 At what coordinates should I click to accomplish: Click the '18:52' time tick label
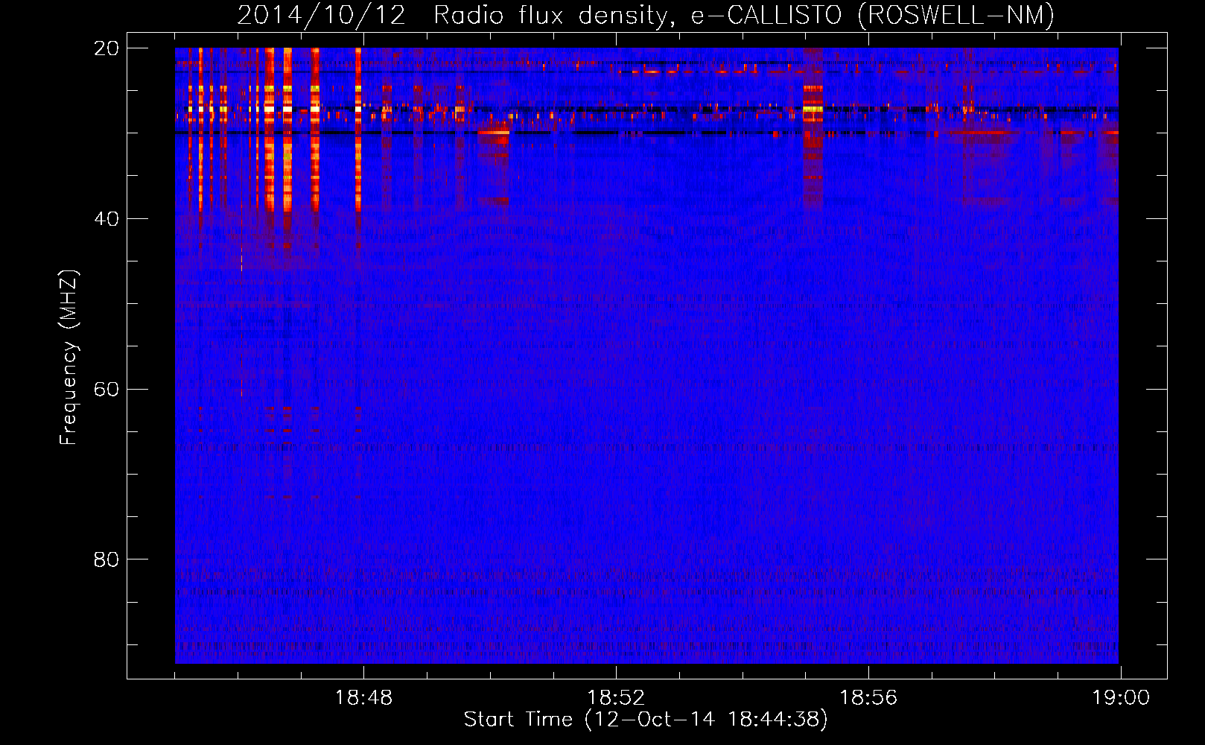click(616, 698)
